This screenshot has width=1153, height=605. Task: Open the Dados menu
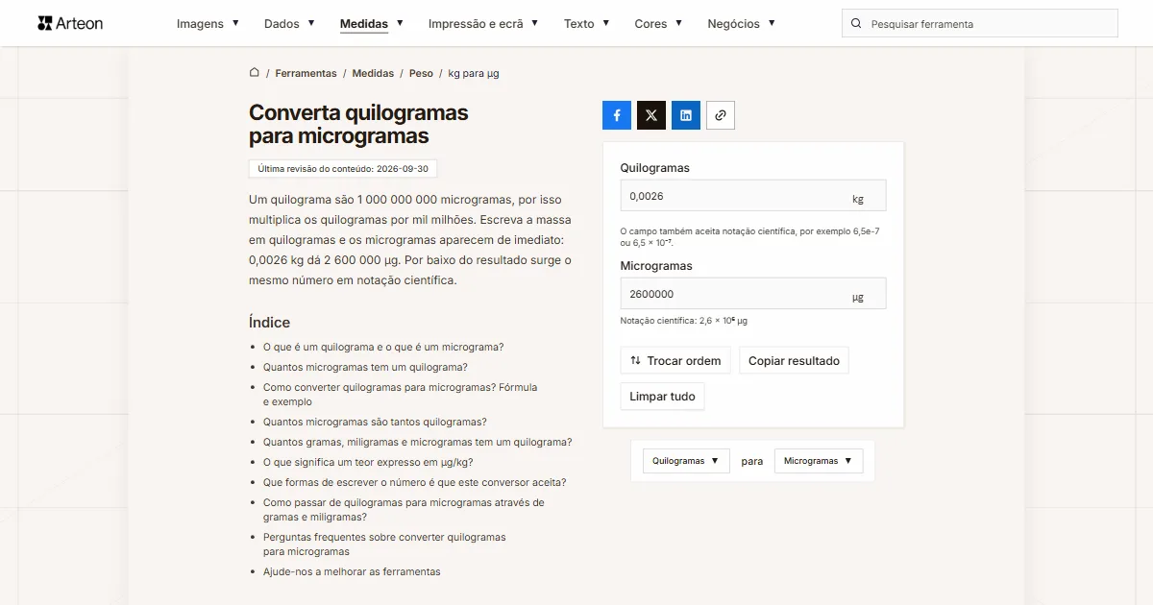click(289, 23)
